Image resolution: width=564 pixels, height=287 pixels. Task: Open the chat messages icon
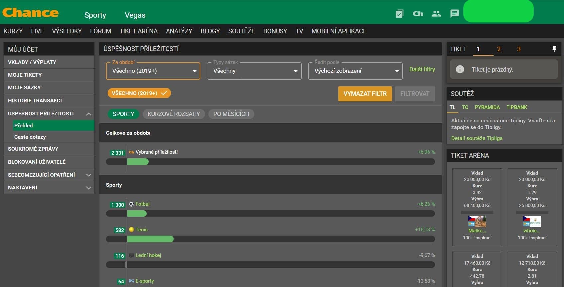click(x=454, y=14)
